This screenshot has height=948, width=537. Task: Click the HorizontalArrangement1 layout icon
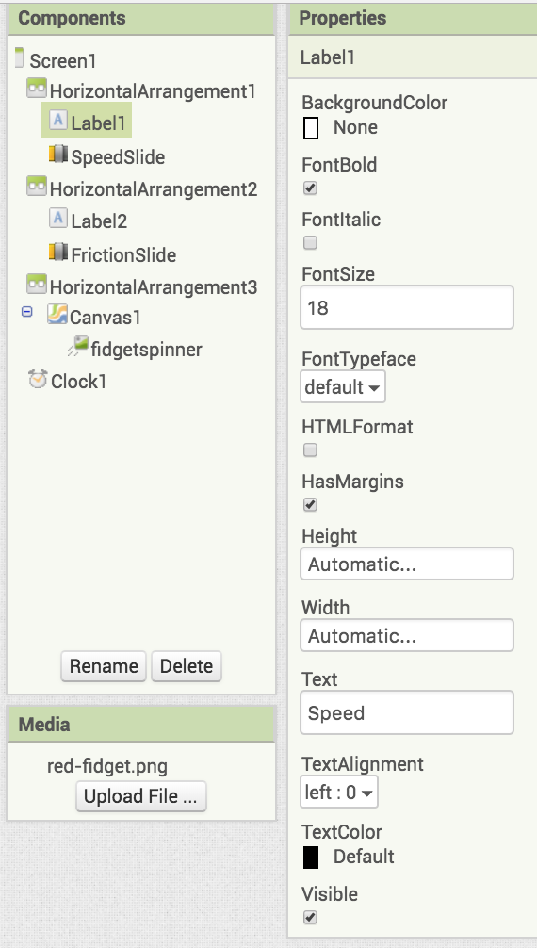(x=37, y=89)
